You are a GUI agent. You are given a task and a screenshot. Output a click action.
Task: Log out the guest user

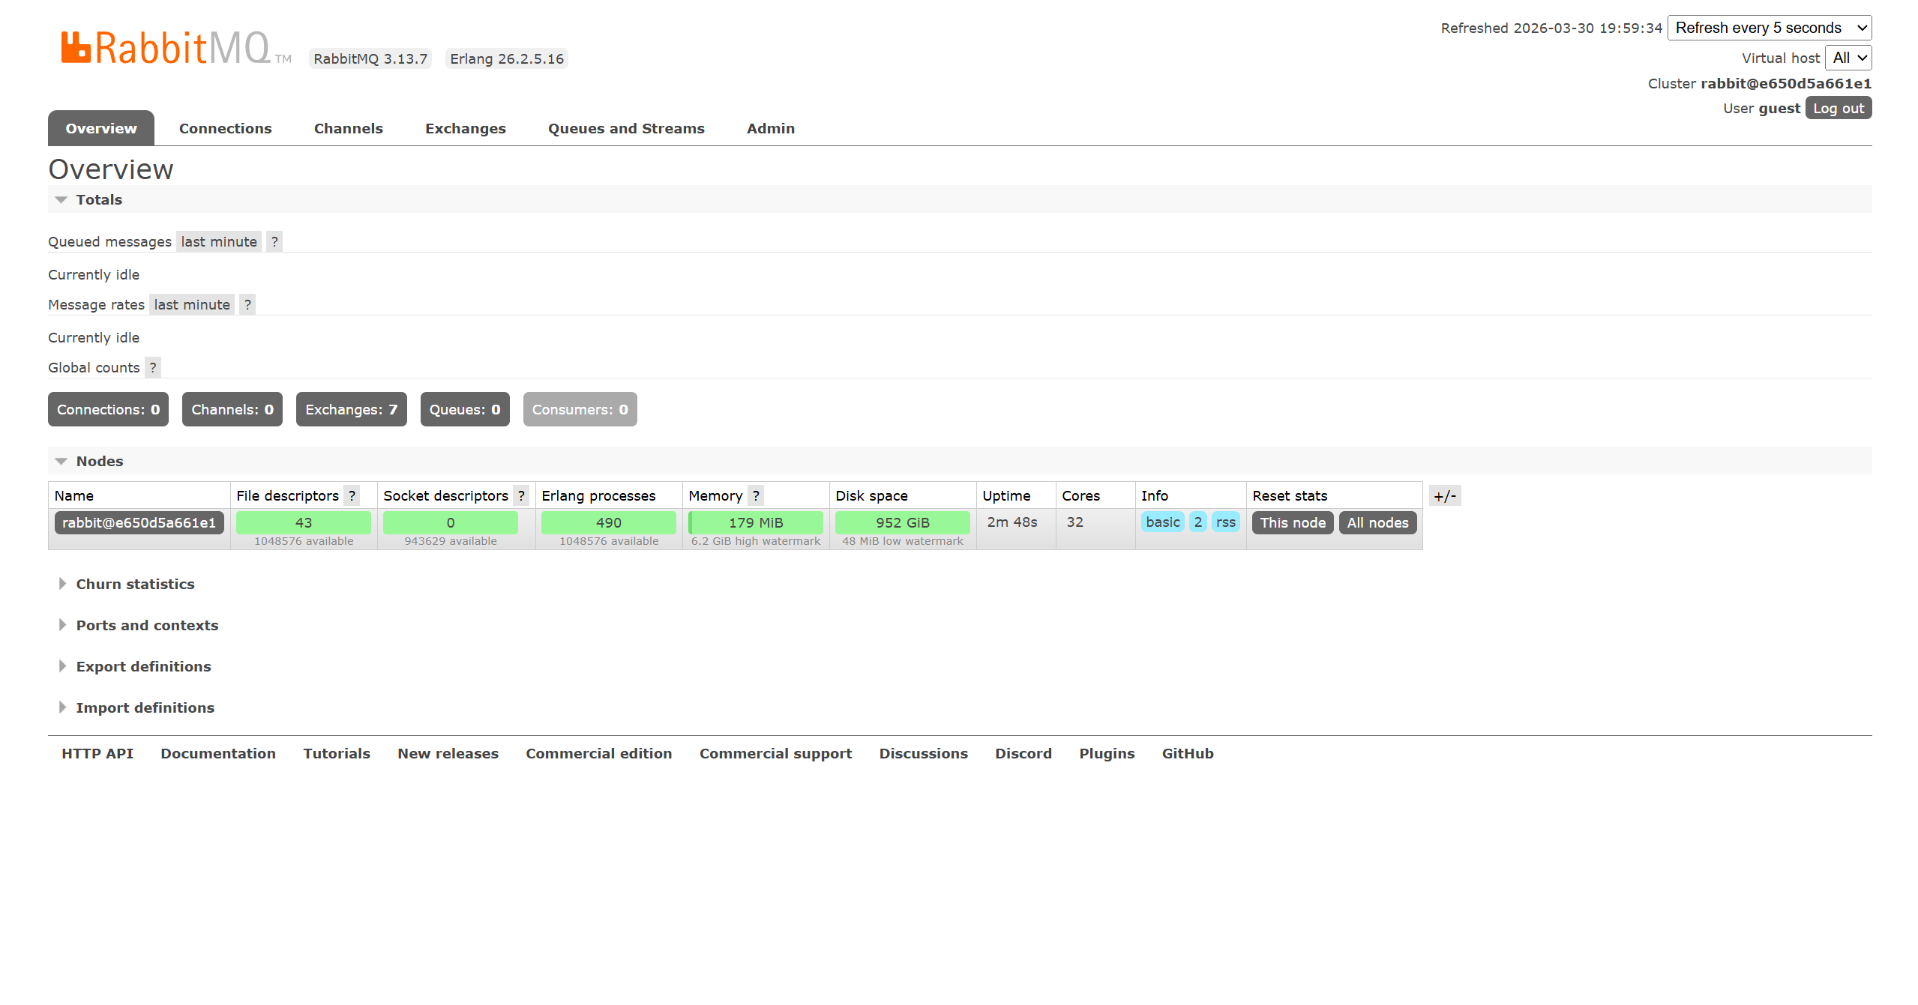(1839, 108)
